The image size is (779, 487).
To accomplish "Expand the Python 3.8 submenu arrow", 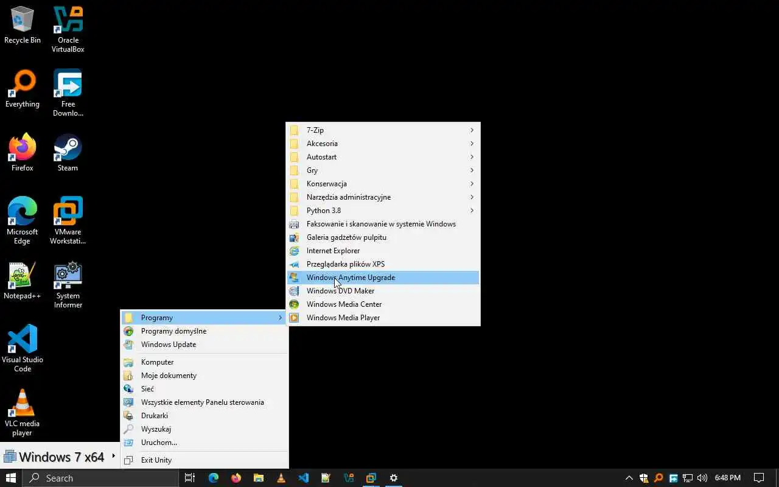I will tap(472, 211).
